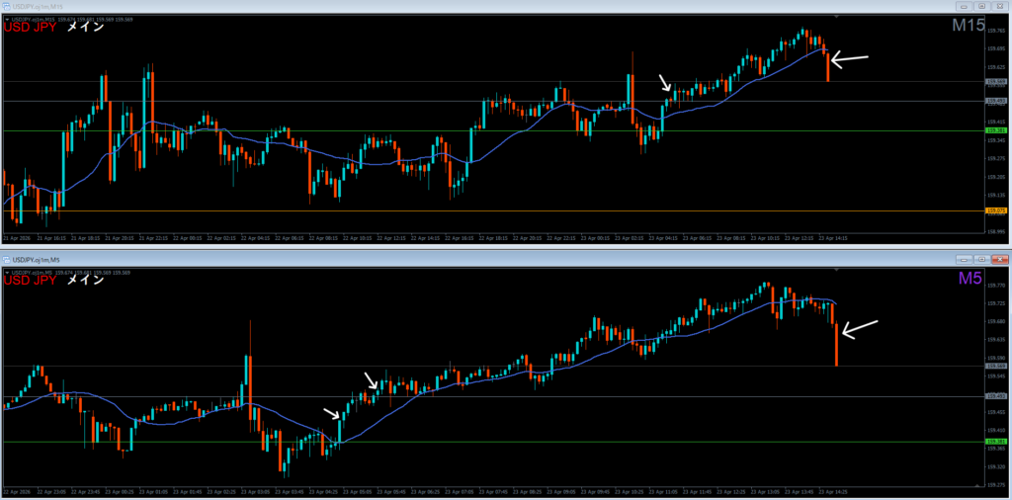This screenshot has width=1012, height=500.
Task: Click the gray 159.493 price tag in M5 chart
Action: pos(994,396)
